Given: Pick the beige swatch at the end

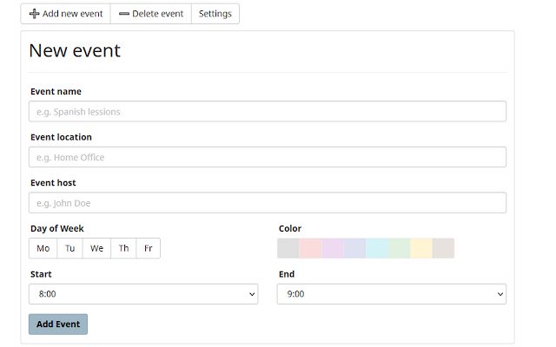Looking at the screenshot, I should 443,249.
